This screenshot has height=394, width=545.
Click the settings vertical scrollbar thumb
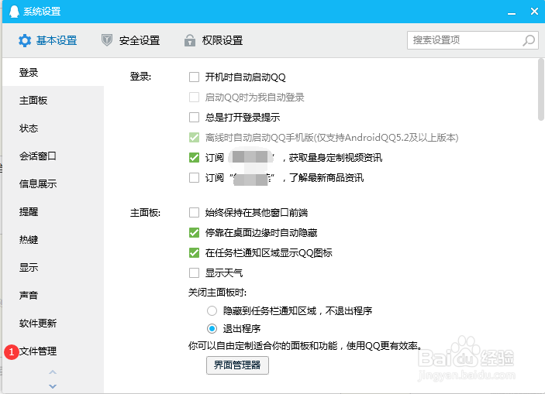pos(541,90)
